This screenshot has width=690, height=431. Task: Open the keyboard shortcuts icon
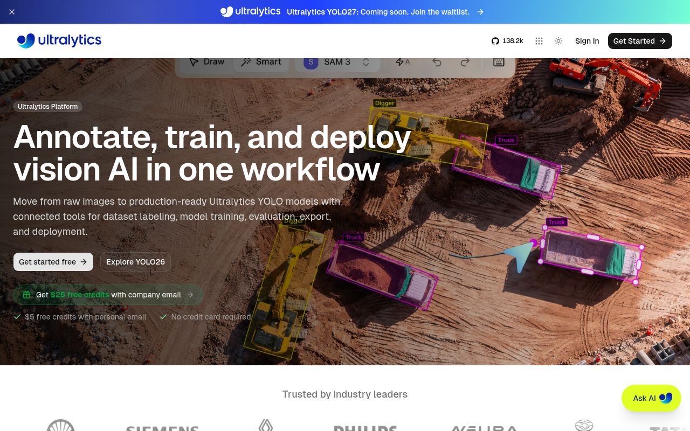[499, 62]
